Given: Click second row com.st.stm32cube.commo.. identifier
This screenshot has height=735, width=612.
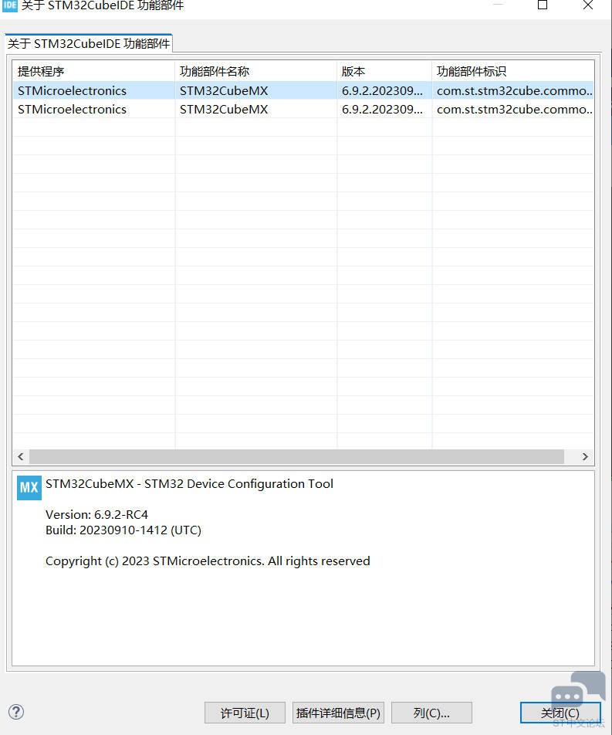Looking at the screenshot, I should (514, 109).
